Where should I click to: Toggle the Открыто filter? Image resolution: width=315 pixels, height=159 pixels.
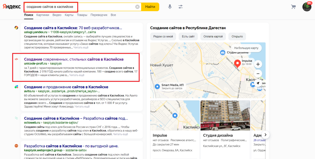237,37
